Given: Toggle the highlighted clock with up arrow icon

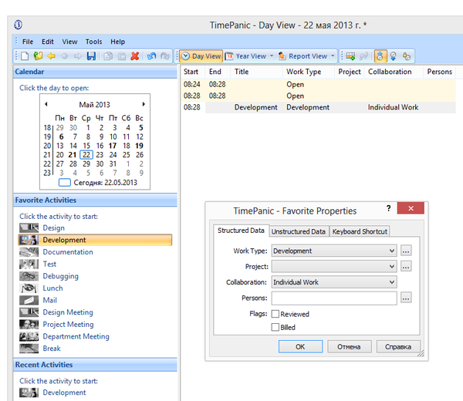Looking at the screenshot, I should (380, 56).
